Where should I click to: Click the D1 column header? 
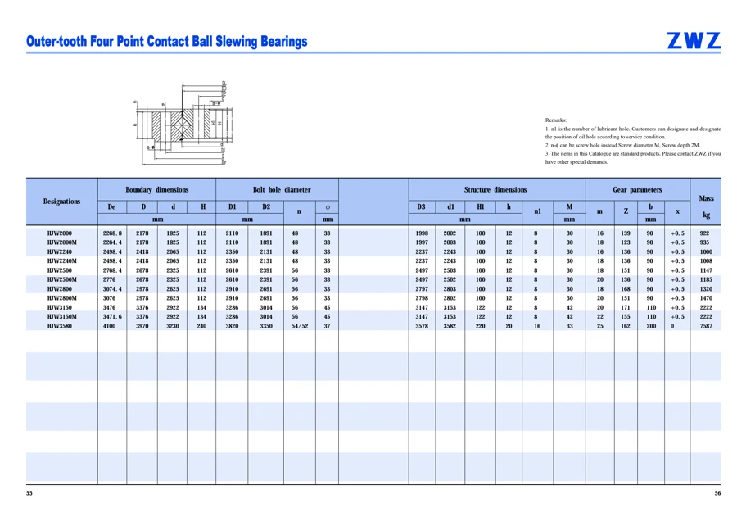233,207
